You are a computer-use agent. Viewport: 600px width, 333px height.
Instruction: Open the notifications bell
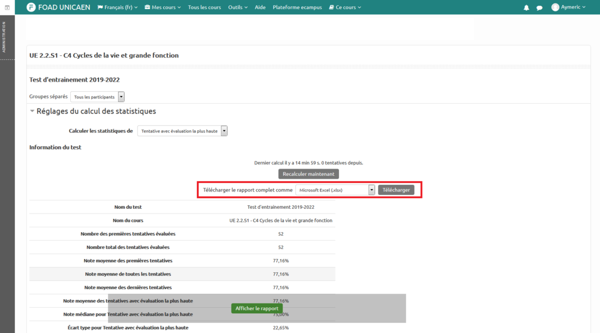point(526,8)
